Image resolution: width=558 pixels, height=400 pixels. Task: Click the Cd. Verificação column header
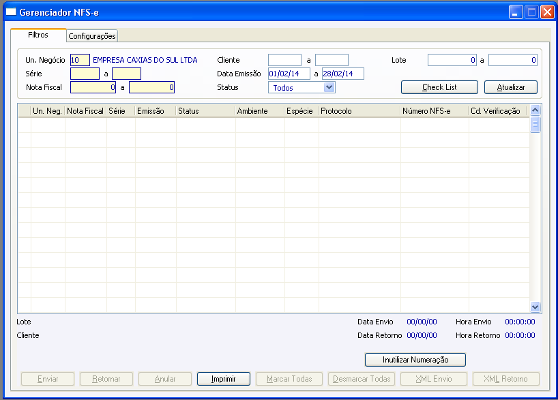pos(498,111)
